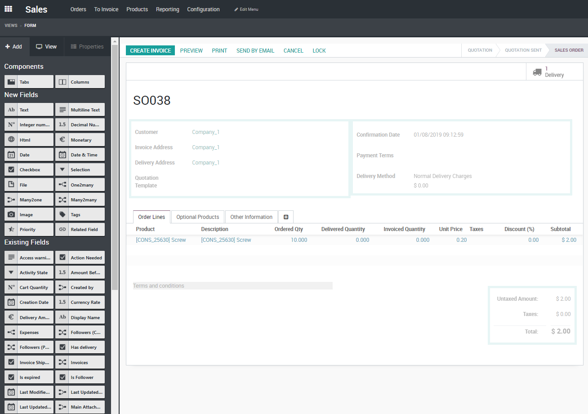Click Send by Email
The width and height of the screenshot is (588, 414).
coord(255,51)
